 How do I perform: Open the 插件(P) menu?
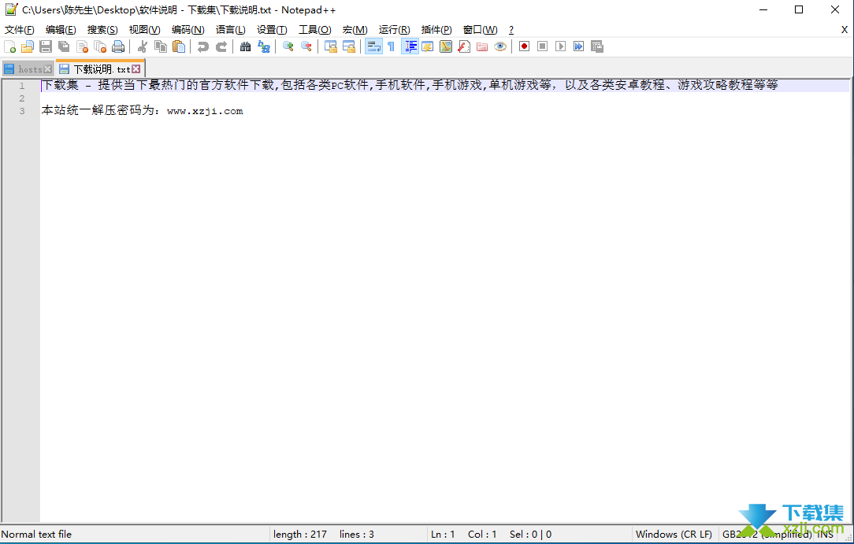click(x=436, y=30)
